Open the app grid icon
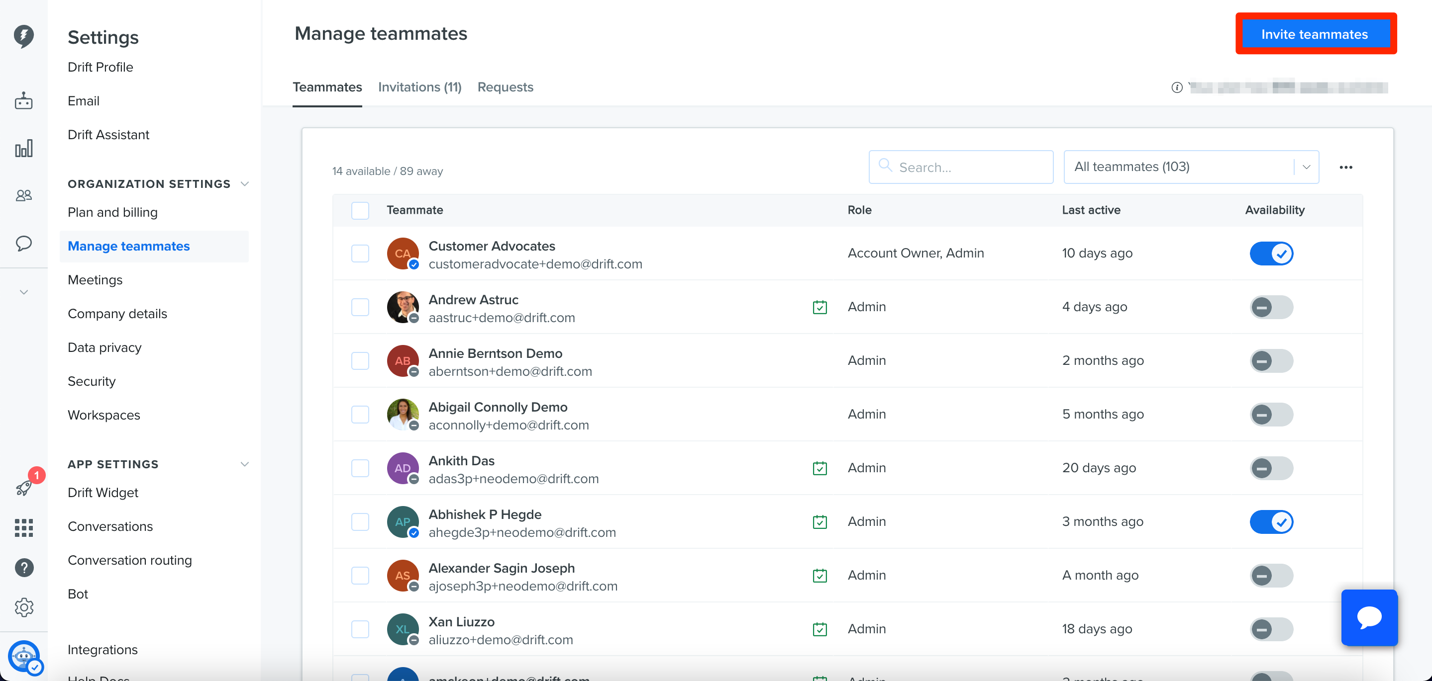Screen dimensions: 1432x681 click(x=24, y=528)
